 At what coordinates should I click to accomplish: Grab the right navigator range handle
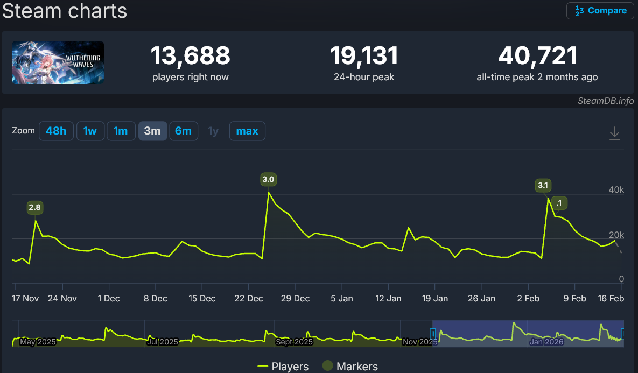pos(623,334)
